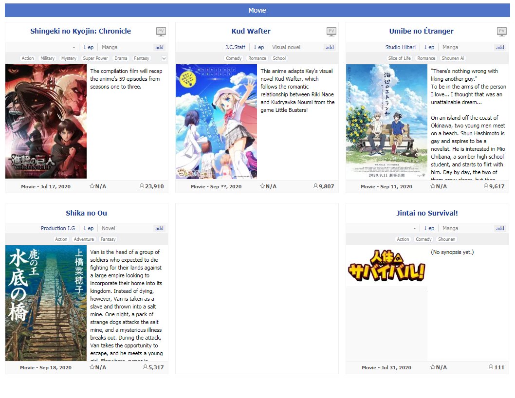Screen dimensions: 515x398
Task: Open the Shika no Ou title link
Action: click(86, 213)
